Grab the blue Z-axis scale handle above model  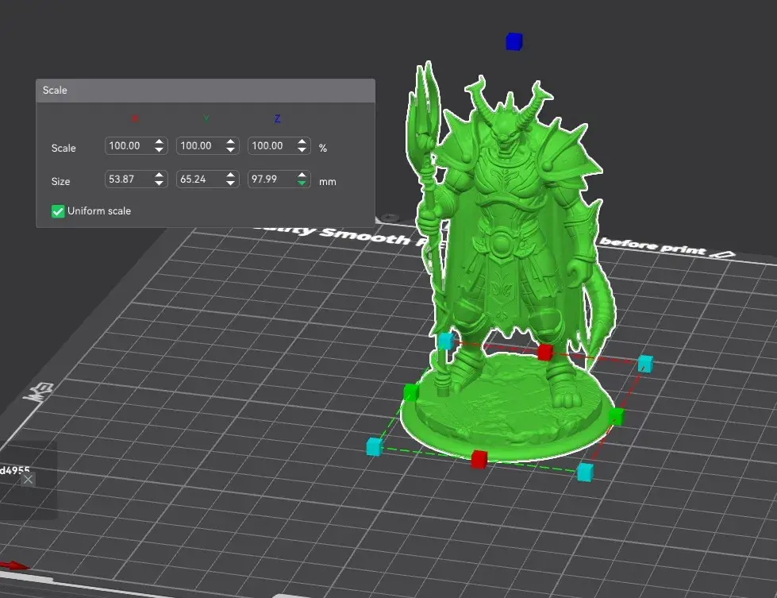pyautogui.click(x=514, y=41)
